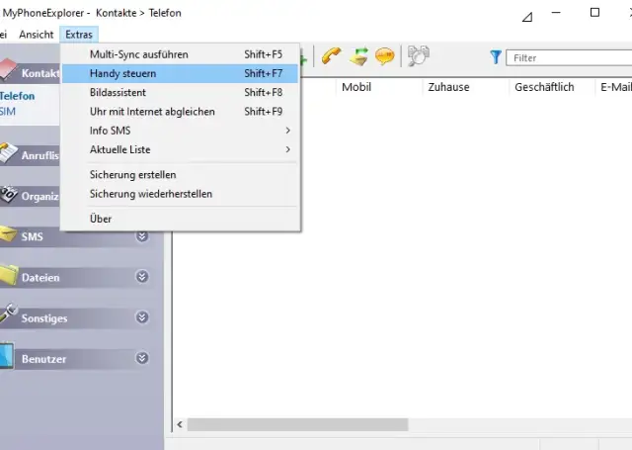Click the Mobil column header
Viewport: 632px width, 450px height.
point(379,87)
